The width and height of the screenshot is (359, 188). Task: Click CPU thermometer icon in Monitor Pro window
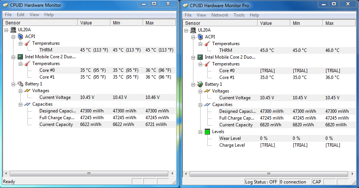point(207,64)
